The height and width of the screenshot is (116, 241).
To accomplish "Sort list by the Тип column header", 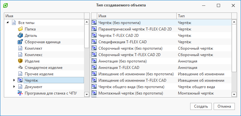I will (x=204, y=16).
